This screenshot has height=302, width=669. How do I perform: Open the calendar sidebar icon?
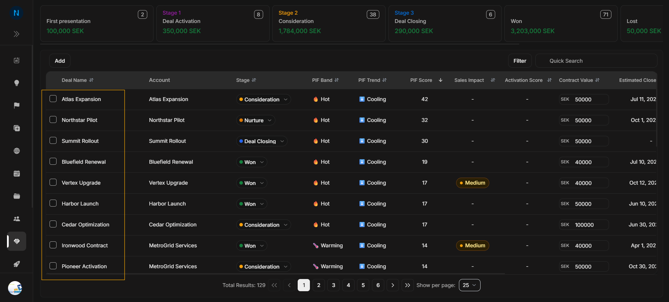[x=16, y=173]
